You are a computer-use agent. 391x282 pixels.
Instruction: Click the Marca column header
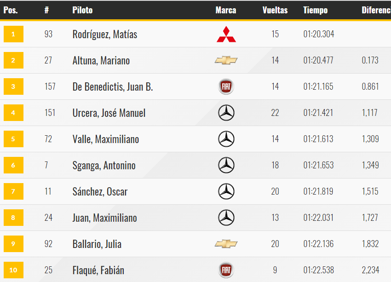point(226,10)
